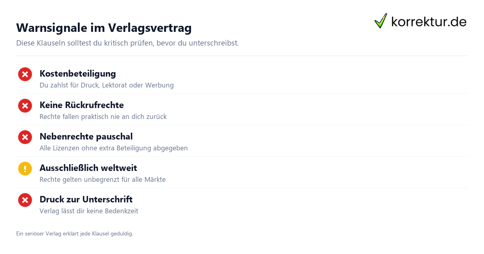The height and width of the screenshot is (254, 484).
Task: Click the Ausschließlich weltweit heading
Action: 88,168
